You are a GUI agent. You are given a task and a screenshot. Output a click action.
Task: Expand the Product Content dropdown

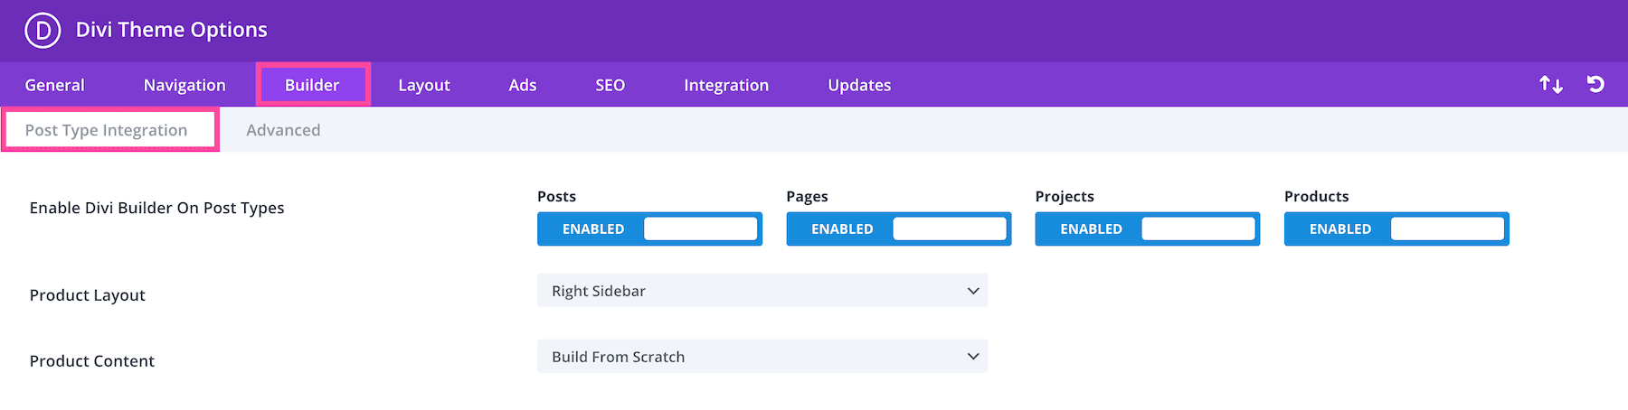point(762,357)
